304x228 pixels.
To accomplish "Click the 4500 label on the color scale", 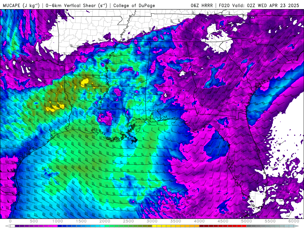I will (223, 221).
